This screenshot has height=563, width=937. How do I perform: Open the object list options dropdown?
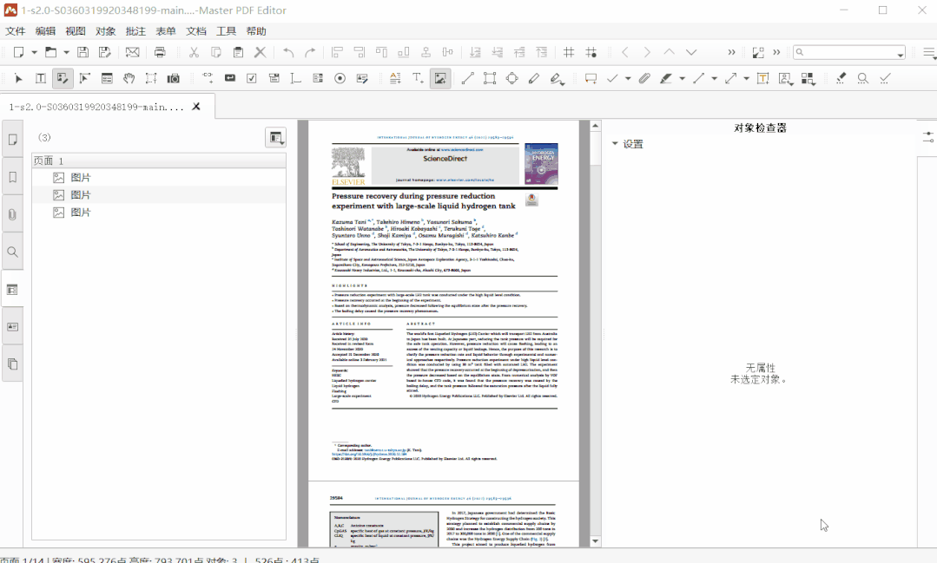(275, 137)
